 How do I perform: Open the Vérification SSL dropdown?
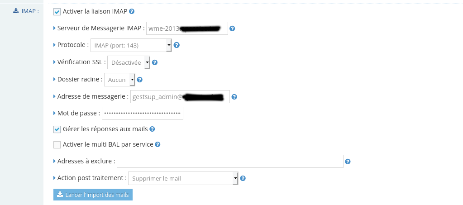click(129, 62)
